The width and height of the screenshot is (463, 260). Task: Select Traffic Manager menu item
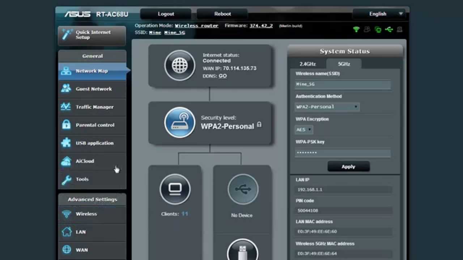pos(92,107)
